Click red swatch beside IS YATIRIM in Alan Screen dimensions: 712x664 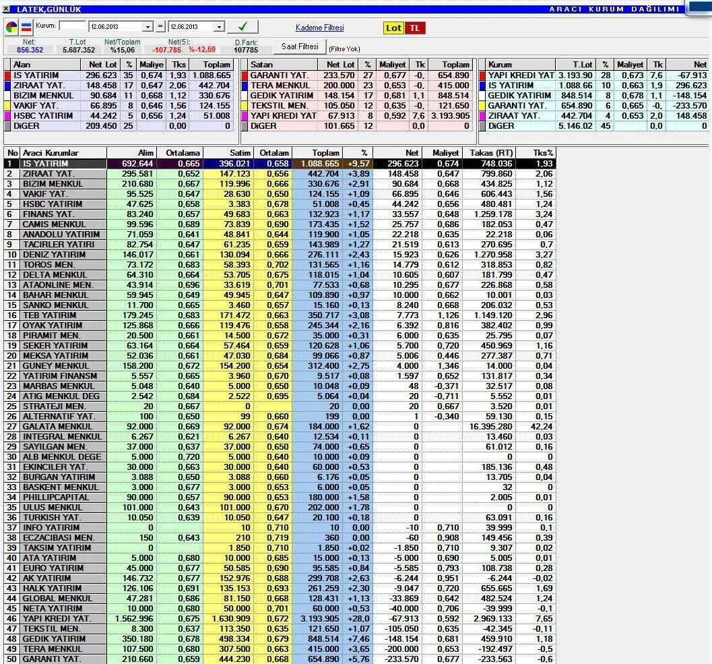(7, 76)
